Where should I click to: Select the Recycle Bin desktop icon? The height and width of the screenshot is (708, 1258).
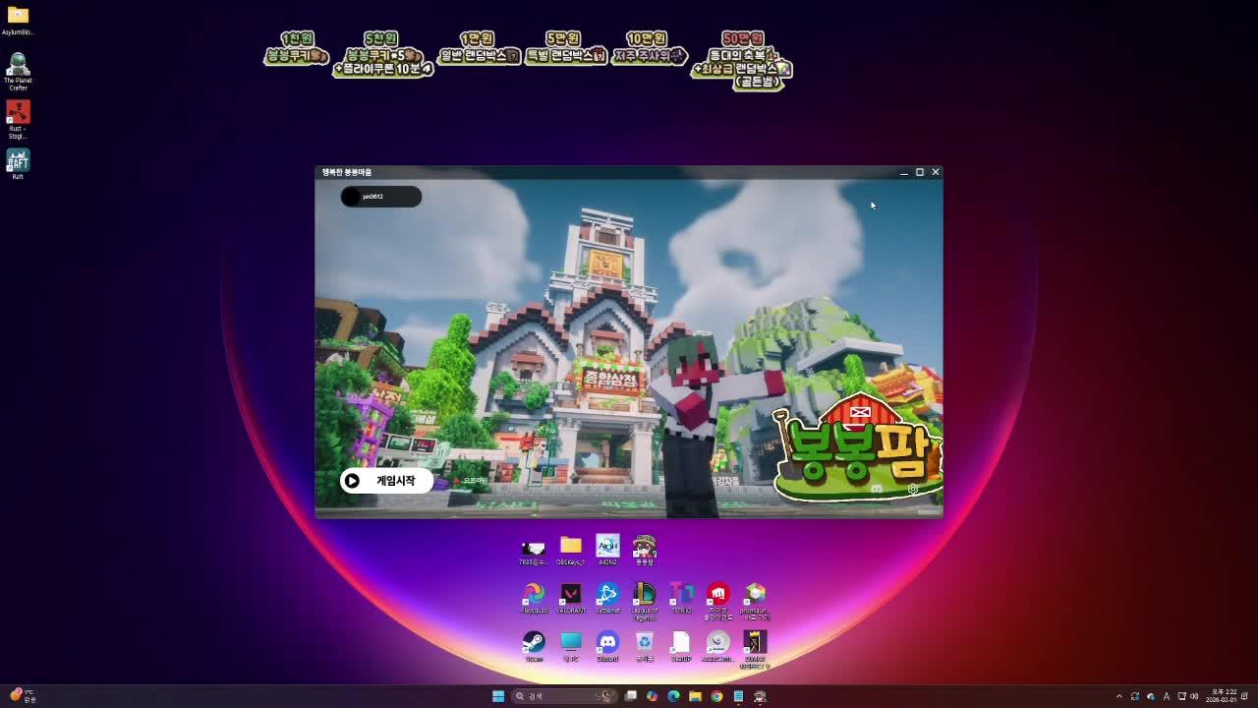tap(645, 647)
